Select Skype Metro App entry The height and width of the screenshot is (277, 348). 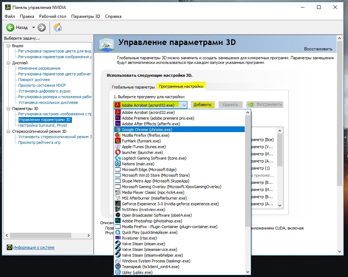(180, 181)
